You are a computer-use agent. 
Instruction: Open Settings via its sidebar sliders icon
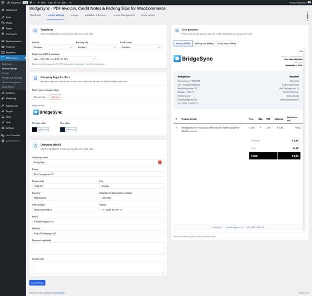point(3,128)
